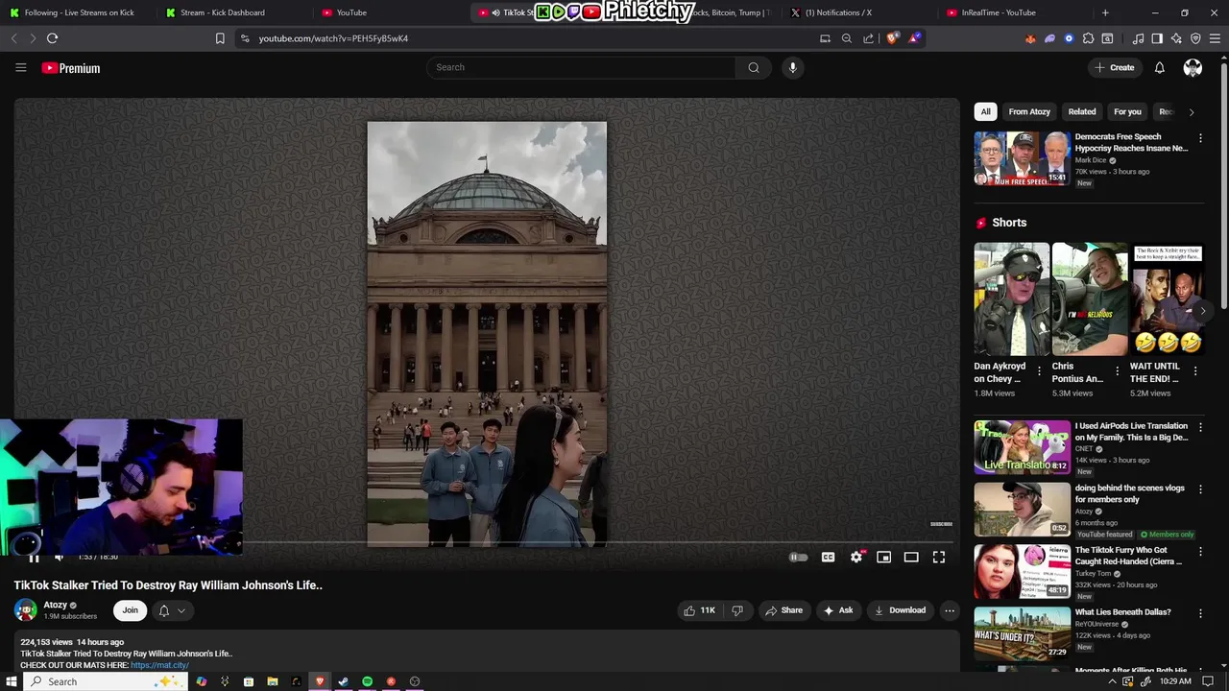Screen dimensions: 1229x691
Task: Open options for Dan Aykroyd short
Action: [1039, 370]
